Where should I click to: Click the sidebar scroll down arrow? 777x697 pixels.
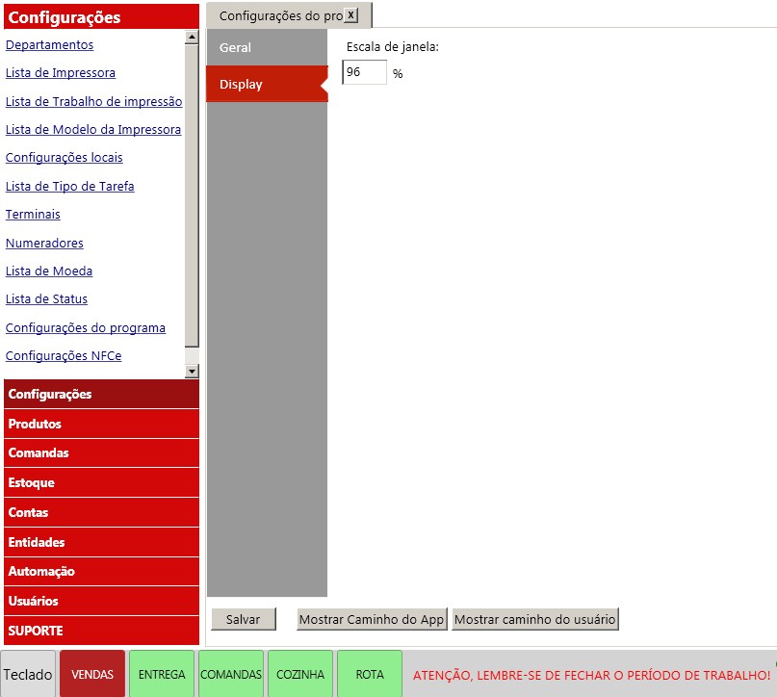coord(192,371)
